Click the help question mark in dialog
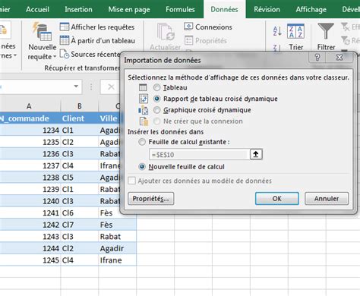 (x=317, y=58)
